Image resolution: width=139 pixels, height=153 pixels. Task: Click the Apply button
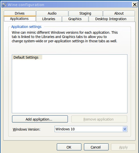[x=123, y=147]
